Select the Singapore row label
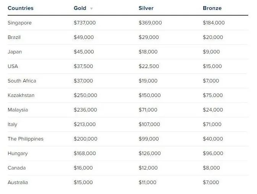Viewport: 257px width, 194px height. (19, 23)
